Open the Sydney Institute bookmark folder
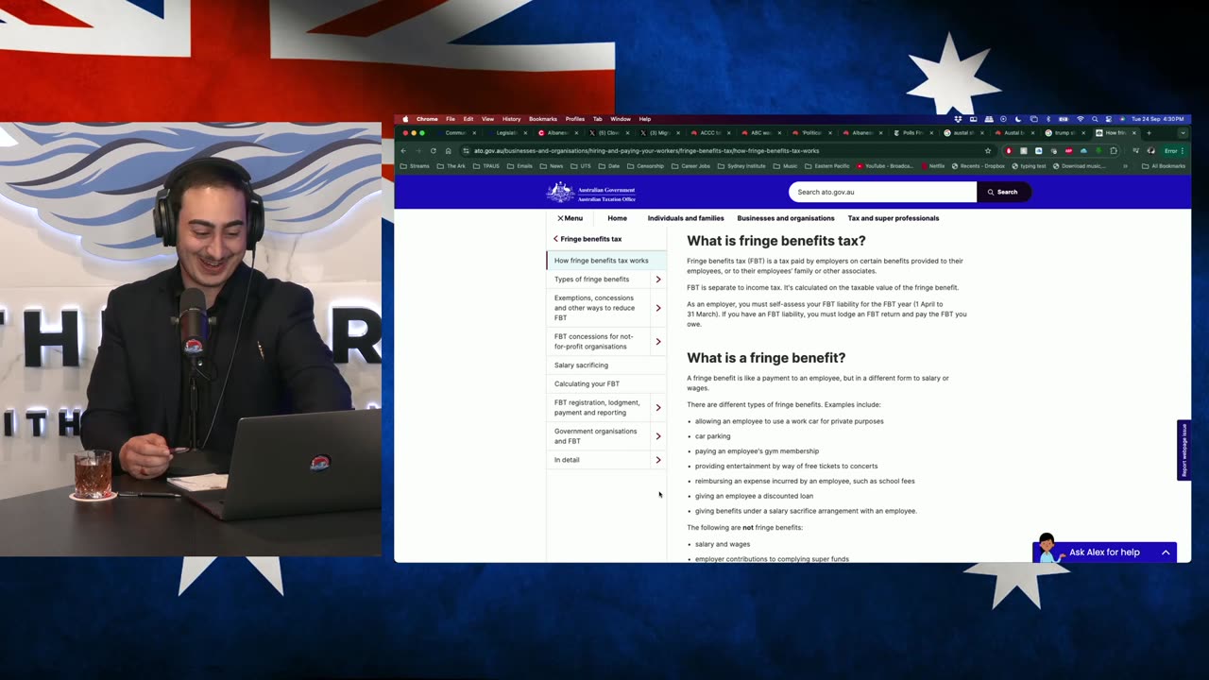Image resolution: width=1209 pixels, height=680 pixels. [741, 166]
